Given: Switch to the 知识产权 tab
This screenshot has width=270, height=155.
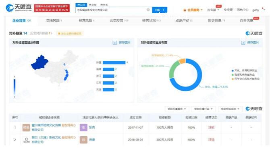Looking at the screenshot, I should pos(184,20).
